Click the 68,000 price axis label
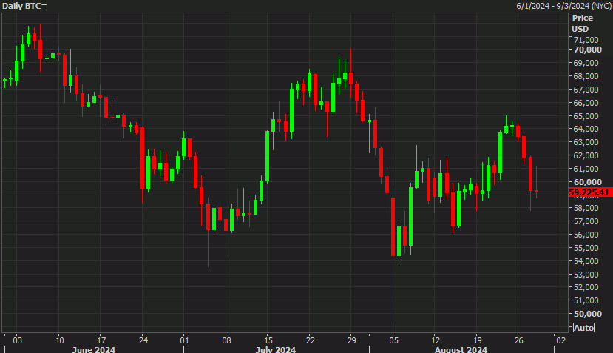The image size is (613, 353). pos(586,76)
